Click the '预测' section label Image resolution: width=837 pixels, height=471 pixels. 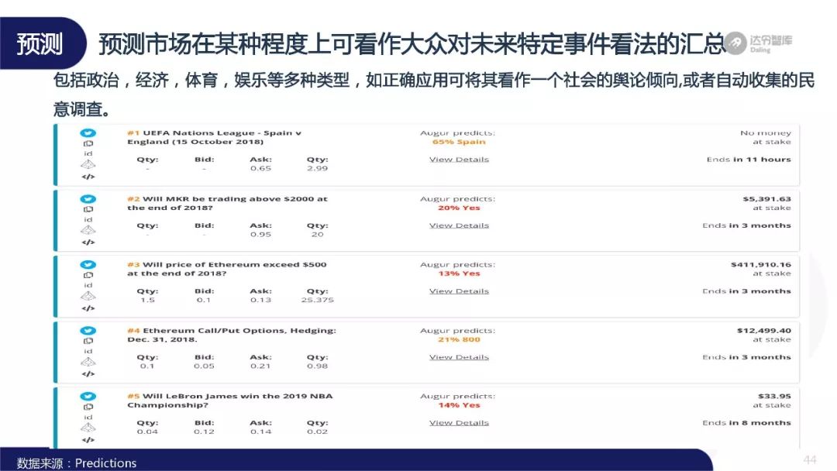pyautogui.click(x=40, y=43)
